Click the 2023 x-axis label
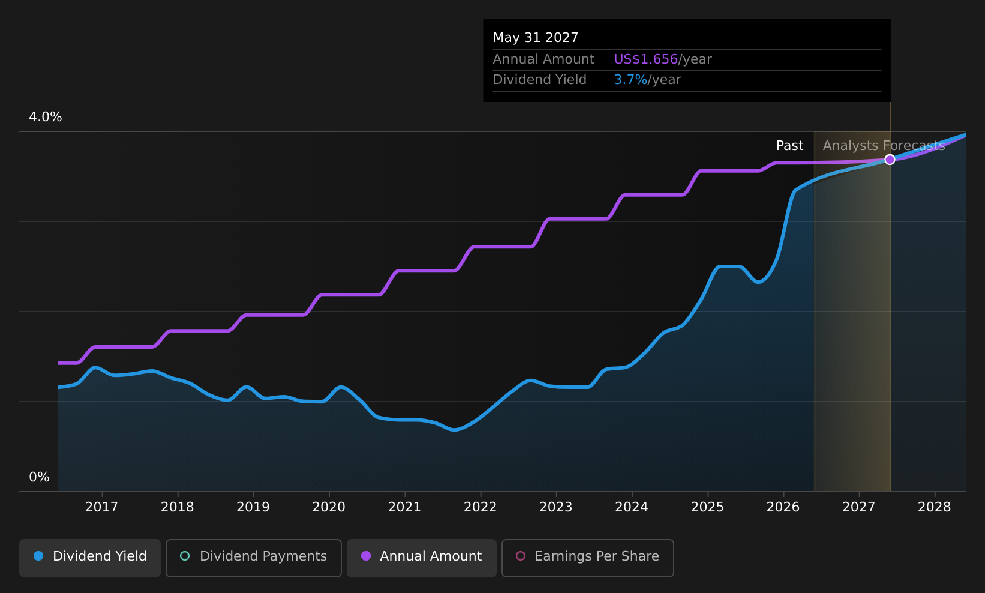985x593 pixels. [x=556, y=507]
